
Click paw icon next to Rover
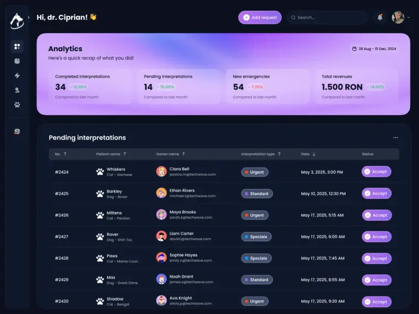click(100, 236)
